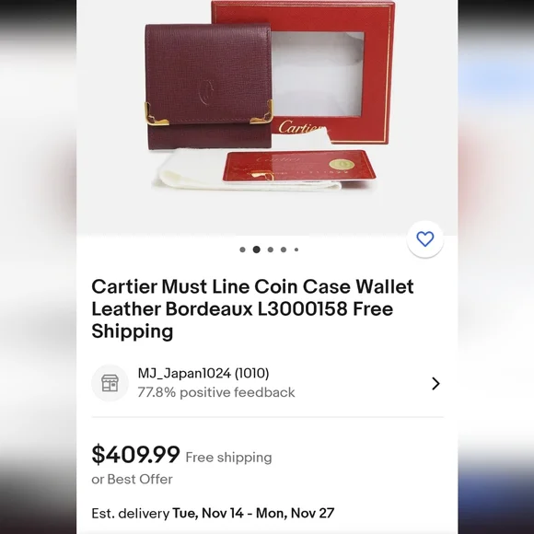The height and width of the screenshot is (534, 534).
Task: Open seller MJ_Japan1024 profile
Action: pyautogui.click(x=184, y=373)
